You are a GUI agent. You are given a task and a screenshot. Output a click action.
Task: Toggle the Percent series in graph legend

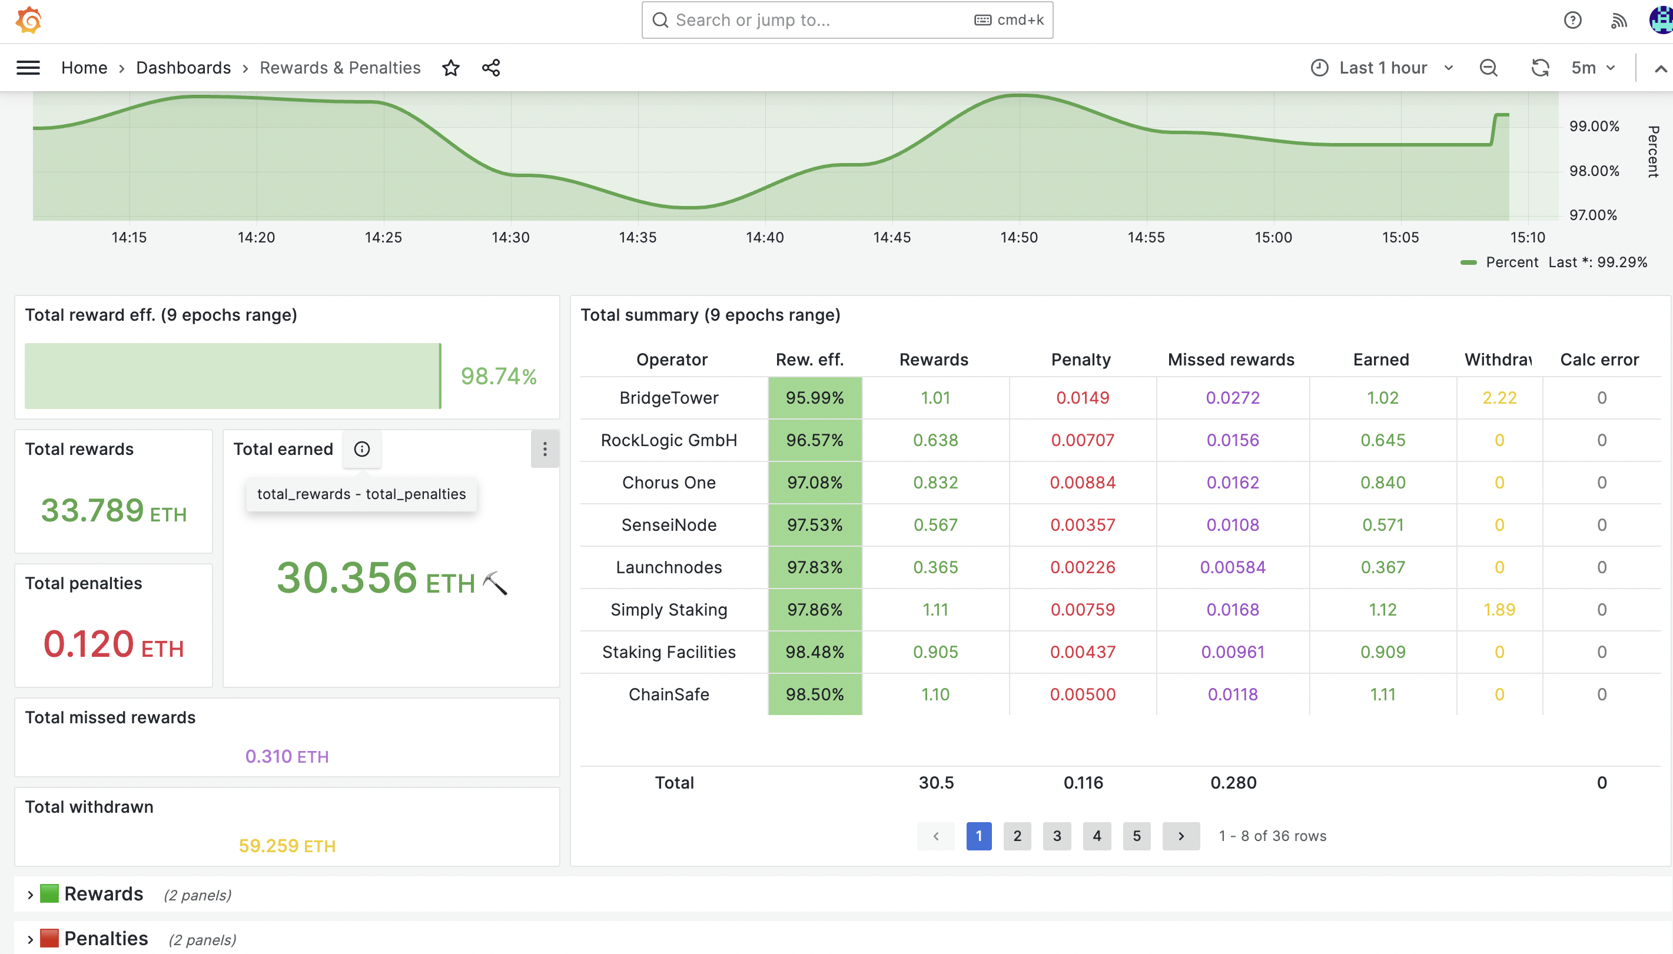[x=1511, y=262]
